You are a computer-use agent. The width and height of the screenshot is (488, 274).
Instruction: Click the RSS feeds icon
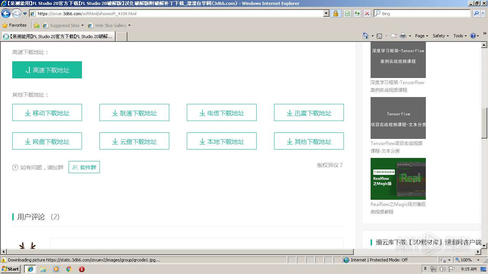(x=379, y=36)
